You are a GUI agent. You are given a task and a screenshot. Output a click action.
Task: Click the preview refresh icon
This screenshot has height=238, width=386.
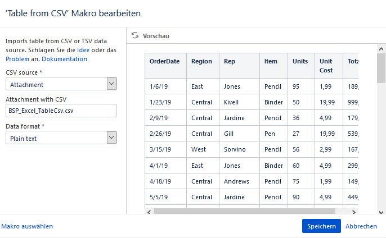[x=135, y=35]
